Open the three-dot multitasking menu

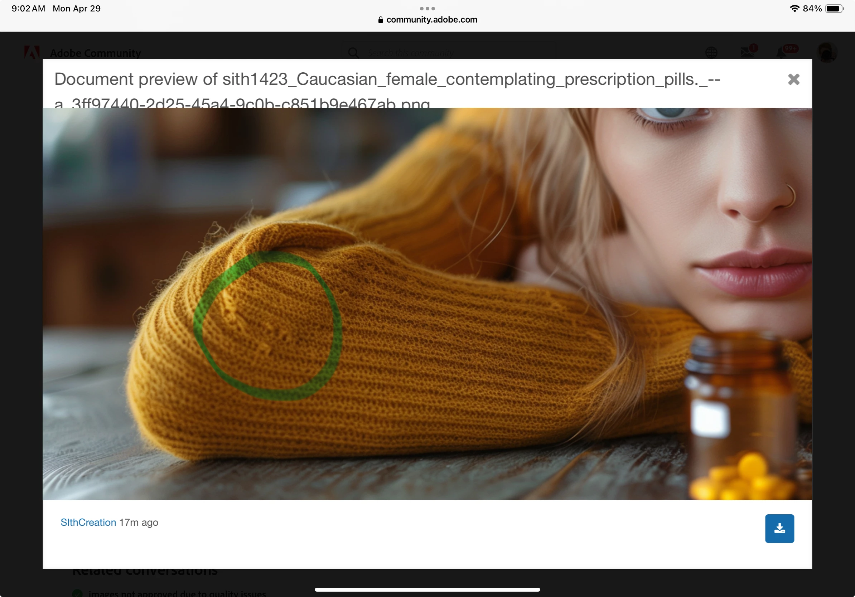pos(427,8)
